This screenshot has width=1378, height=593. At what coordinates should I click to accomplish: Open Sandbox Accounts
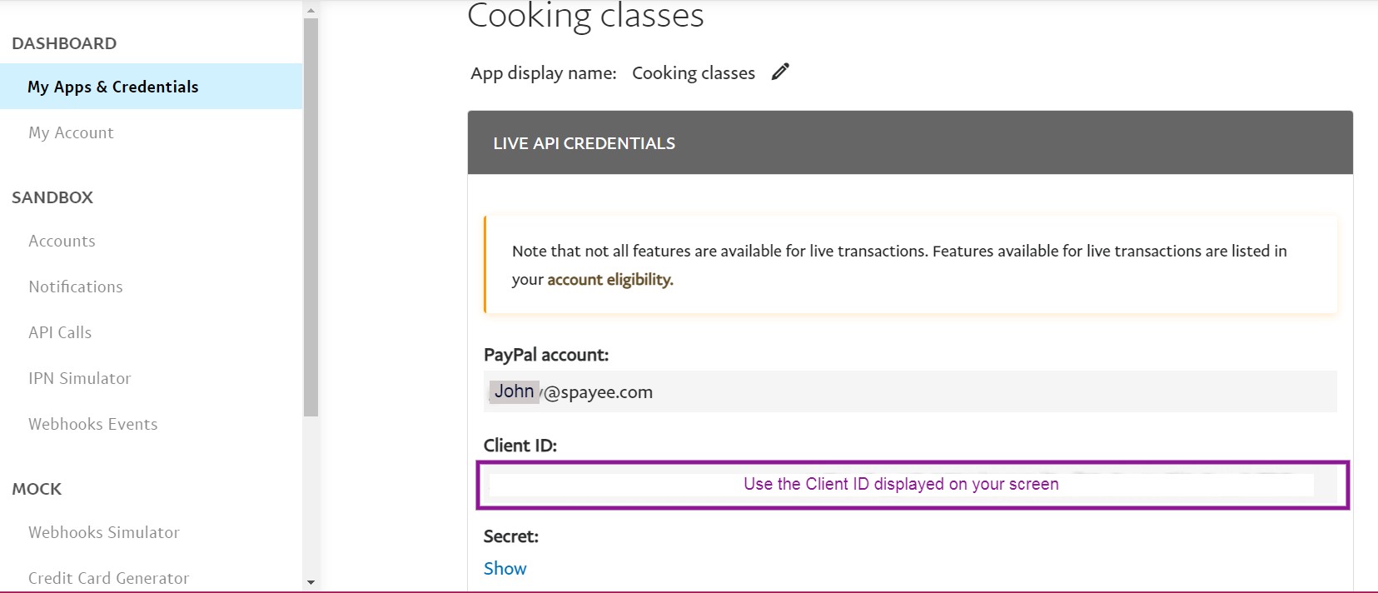(x=62, y=241)
